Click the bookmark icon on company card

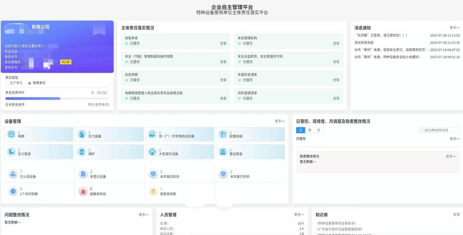click(x=99, y=29)
